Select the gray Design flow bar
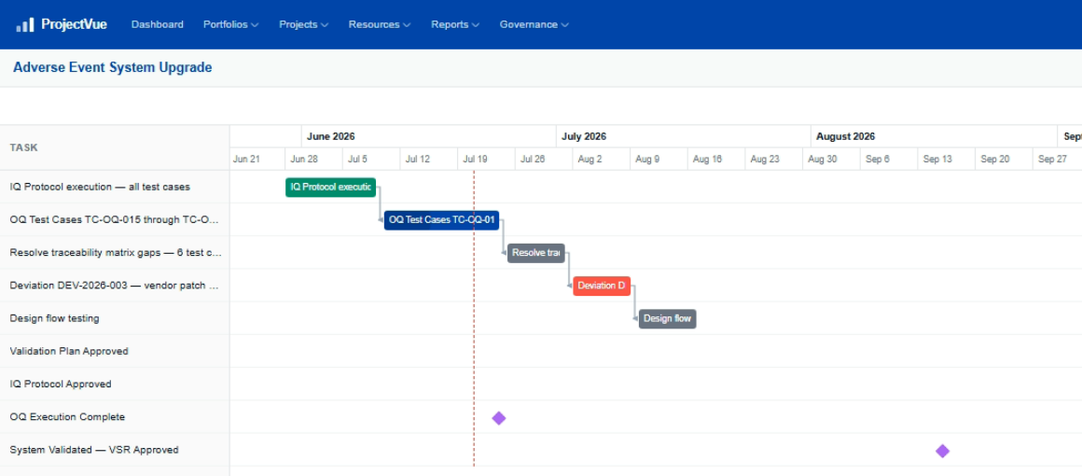1082x476 pixels. click(x=667, y=318)
